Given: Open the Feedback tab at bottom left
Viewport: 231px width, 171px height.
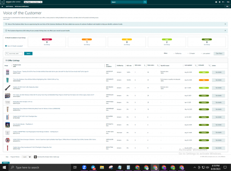Looking at the screenshot, I should pos(6,163).
